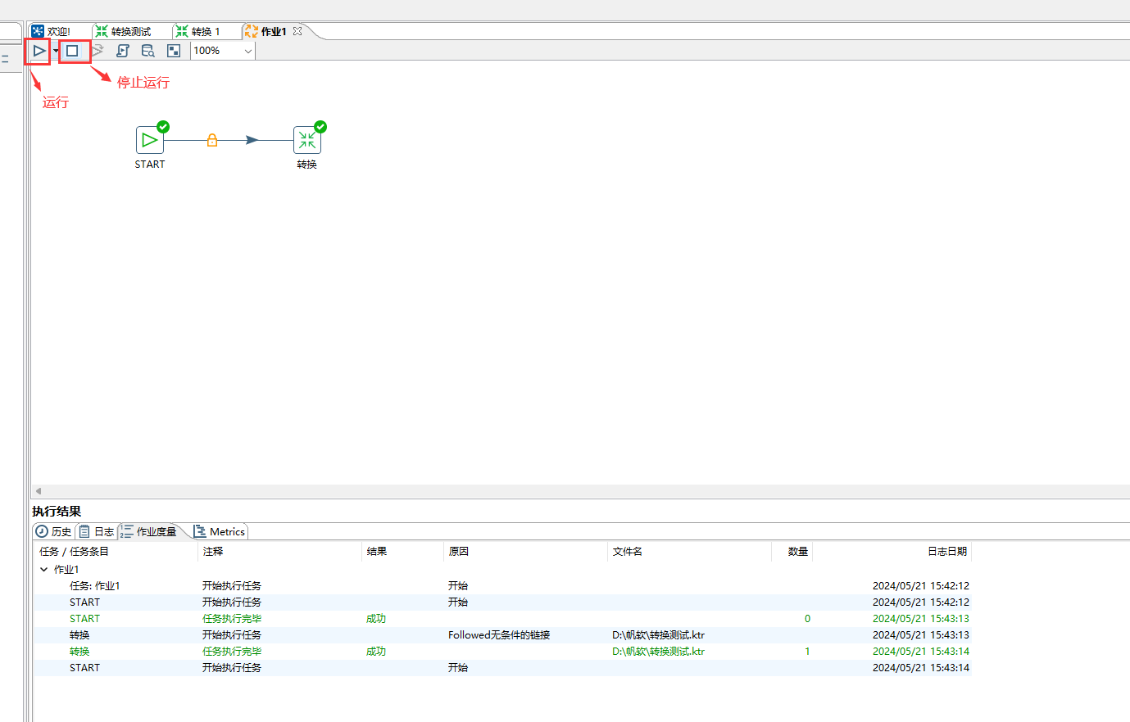Image resolution: width=1130 pixels, height=722 pixels.
Task: Click the lock icon on the hop
Action: [212, 140]
